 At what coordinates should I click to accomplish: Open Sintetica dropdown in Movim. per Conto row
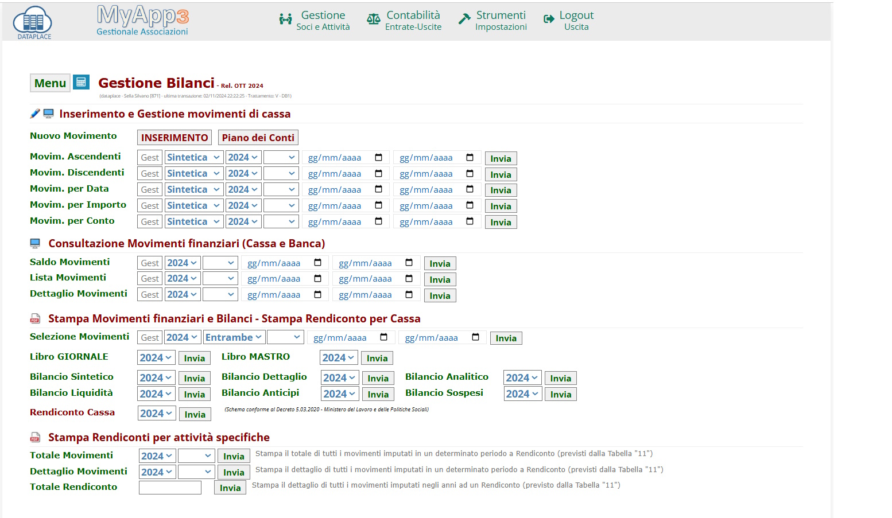tap(194, 221)
